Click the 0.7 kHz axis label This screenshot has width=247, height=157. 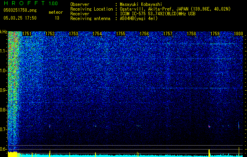point(3,130)
